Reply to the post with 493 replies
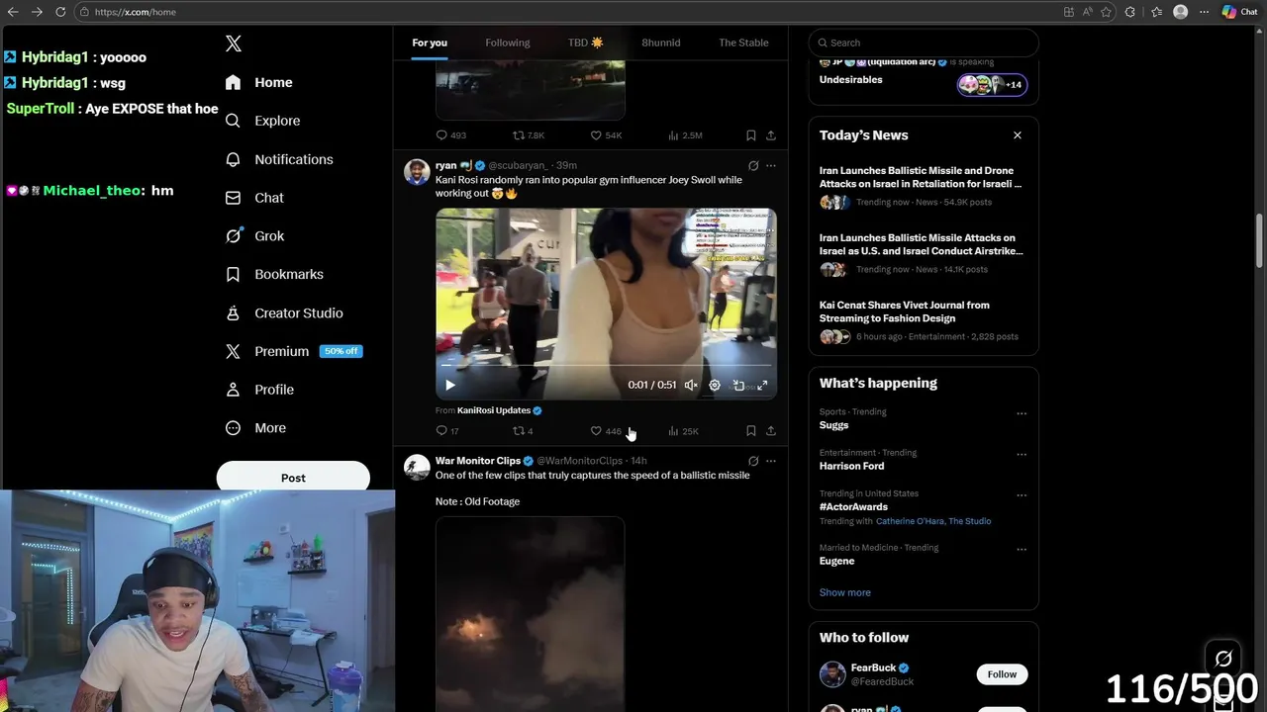Image resolution: width=1267 pixels, height=712 pixels. [x=450, y=135]
